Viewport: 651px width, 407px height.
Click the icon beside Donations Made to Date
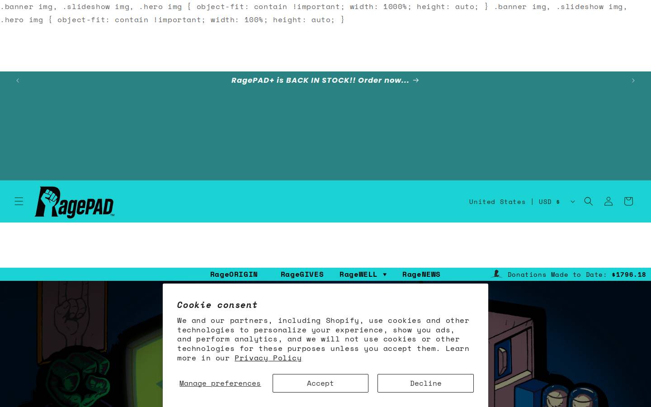(496, 274)
